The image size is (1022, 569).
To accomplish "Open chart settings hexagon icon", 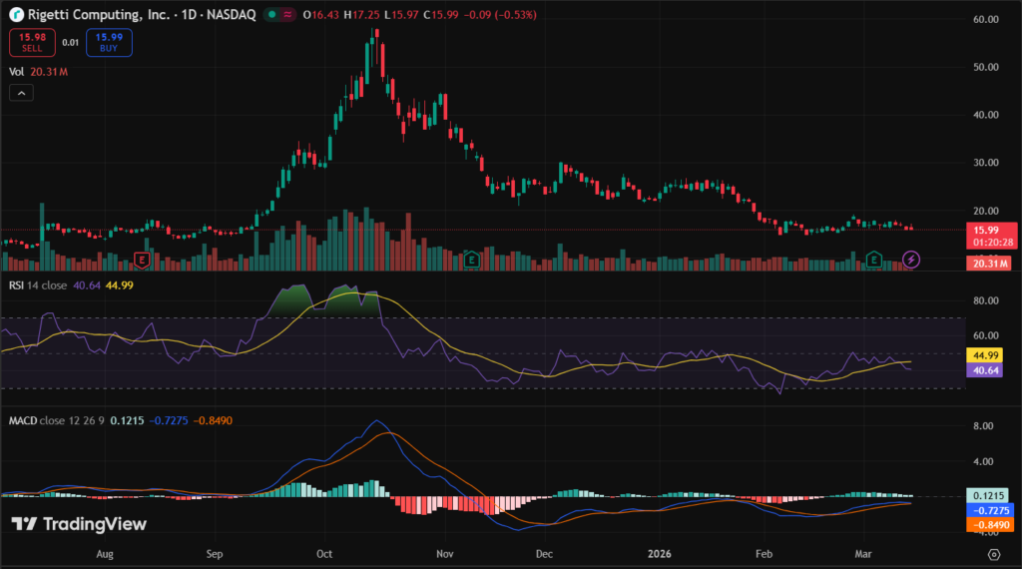I will [x=993, y=553].
